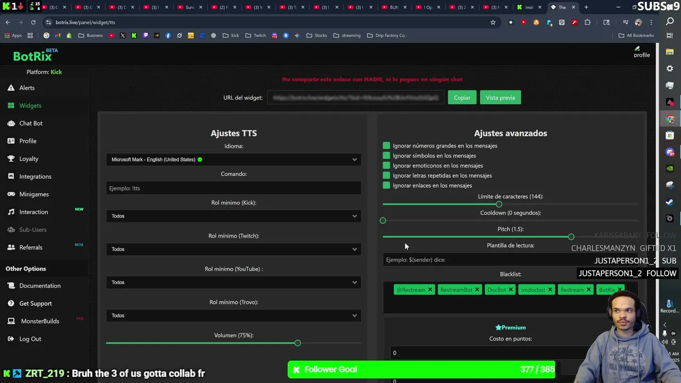The image size is (681, 383).
Task: Click Log Out in the sidebar
Action: click(24, 339)
